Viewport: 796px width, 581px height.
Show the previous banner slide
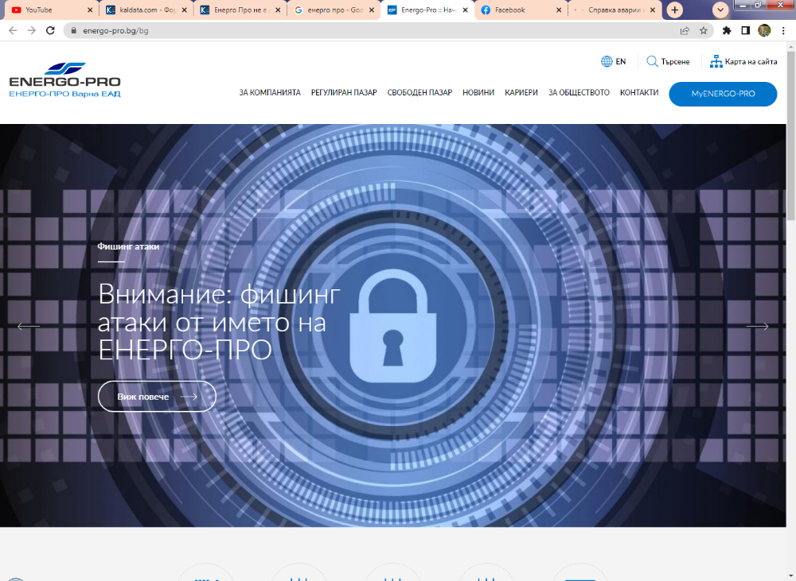pyautogui.click(x=29, y=326)
